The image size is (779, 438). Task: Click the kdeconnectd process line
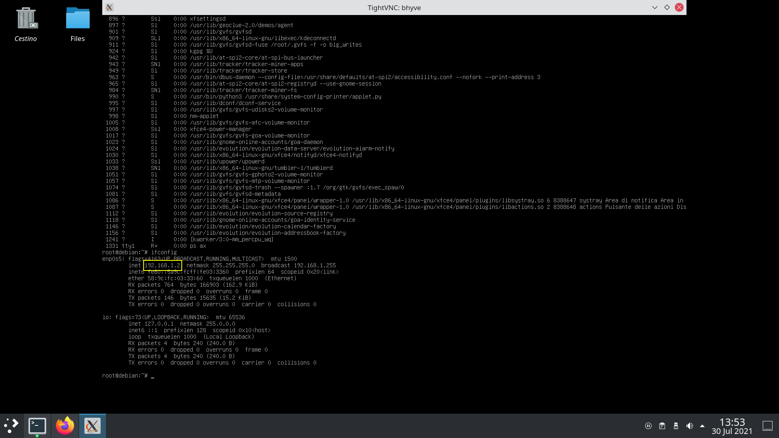[x=222, y=38]
